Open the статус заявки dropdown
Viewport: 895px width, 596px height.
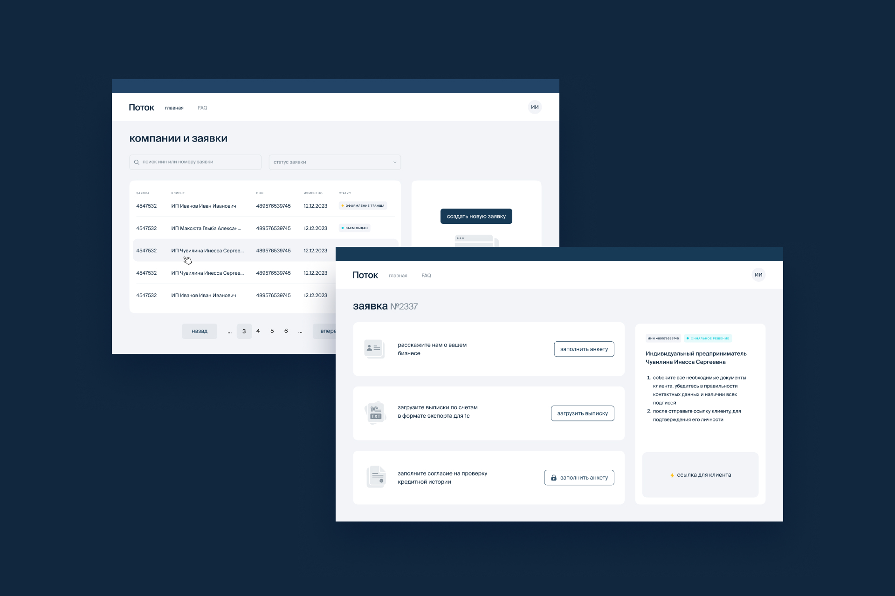[334, 162]
